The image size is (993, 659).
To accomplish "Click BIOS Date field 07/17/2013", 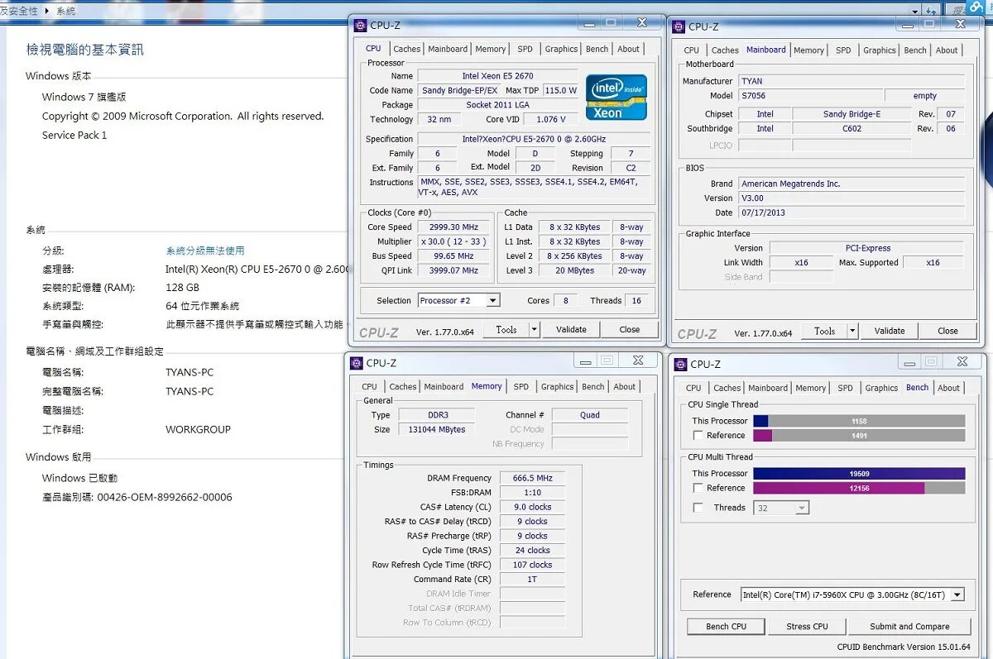I will tap(851, 213).
